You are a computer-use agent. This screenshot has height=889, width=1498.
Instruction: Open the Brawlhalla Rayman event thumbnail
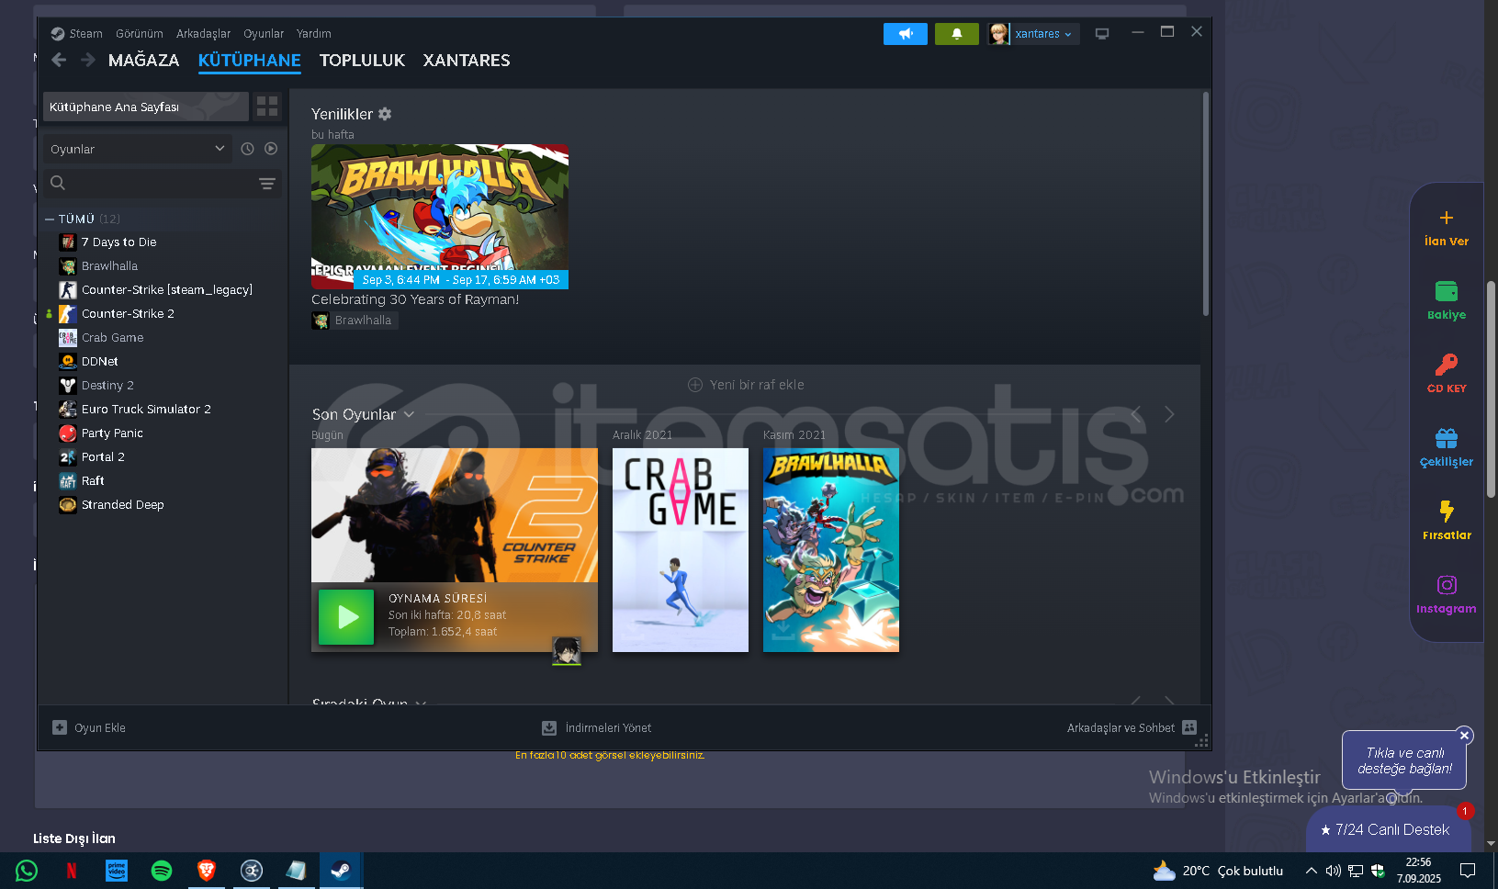(x=440, y=217)
